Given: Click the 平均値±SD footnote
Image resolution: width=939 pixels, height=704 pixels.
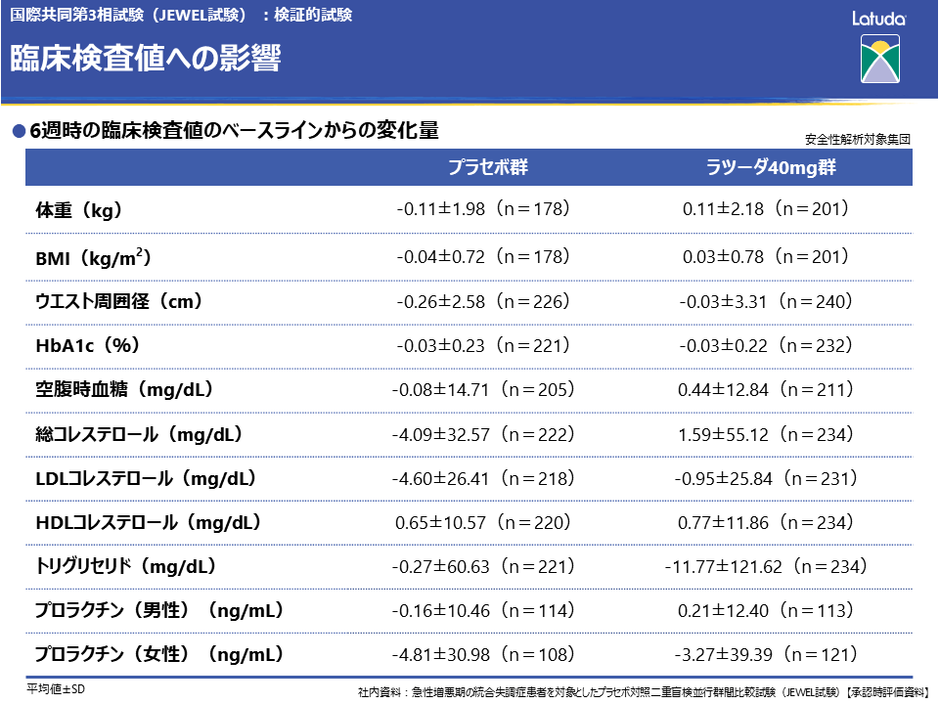Looking at the screenshot, I should pyautogui.click(x=57, y=688).
